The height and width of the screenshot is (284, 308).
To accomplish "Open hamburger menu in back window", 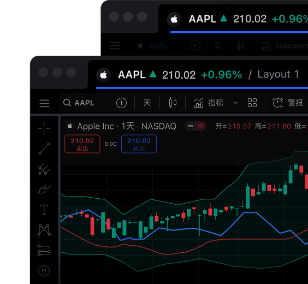I will pos(115,45).
